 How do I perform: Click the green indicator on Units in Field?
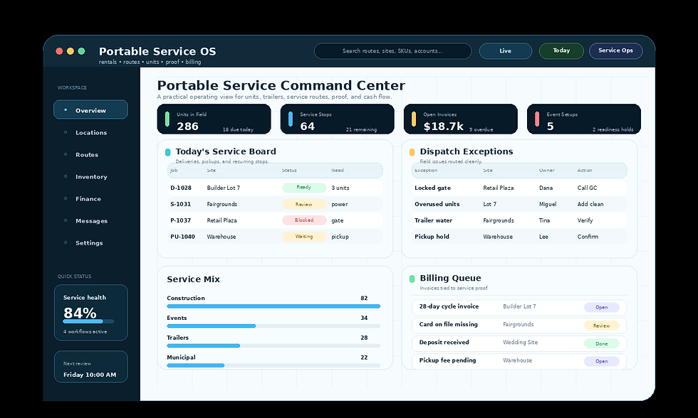pos(167,119)
